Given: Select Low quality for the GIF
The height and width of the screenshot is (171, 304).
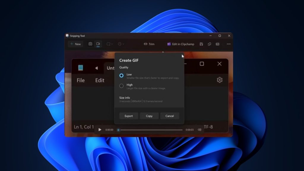Looking at the screenshot, I should (x=121, y=75).
